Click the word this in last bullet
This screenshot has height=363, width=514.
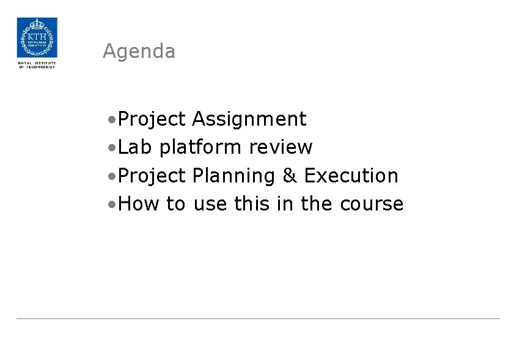(252, 204)
